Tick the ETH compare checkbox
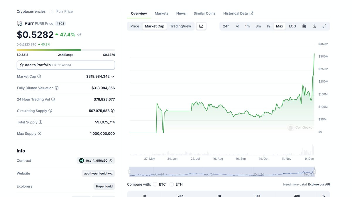 click(172, 184)
